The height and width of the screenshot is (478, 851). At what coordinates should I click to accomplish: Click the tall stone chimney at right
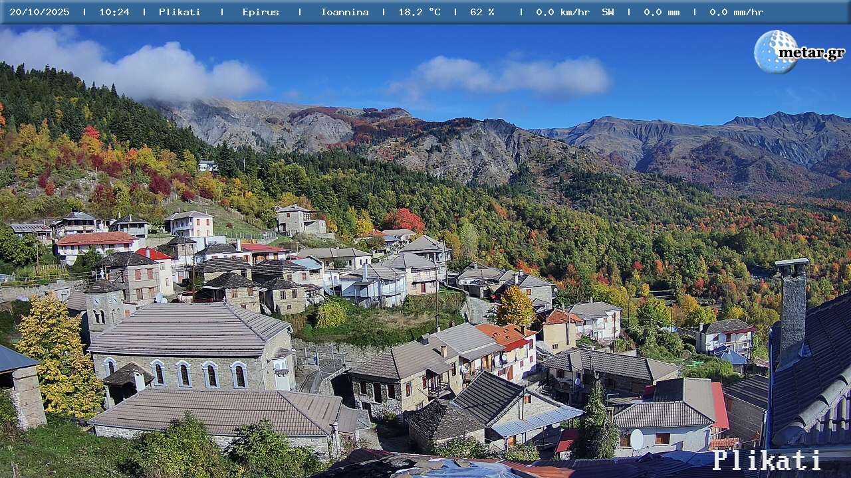point(792,311)
